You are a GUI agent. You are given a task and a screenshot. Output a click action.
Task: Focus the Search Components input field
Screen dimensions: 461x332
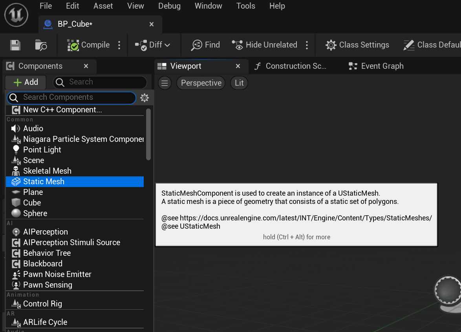(71, 97)
